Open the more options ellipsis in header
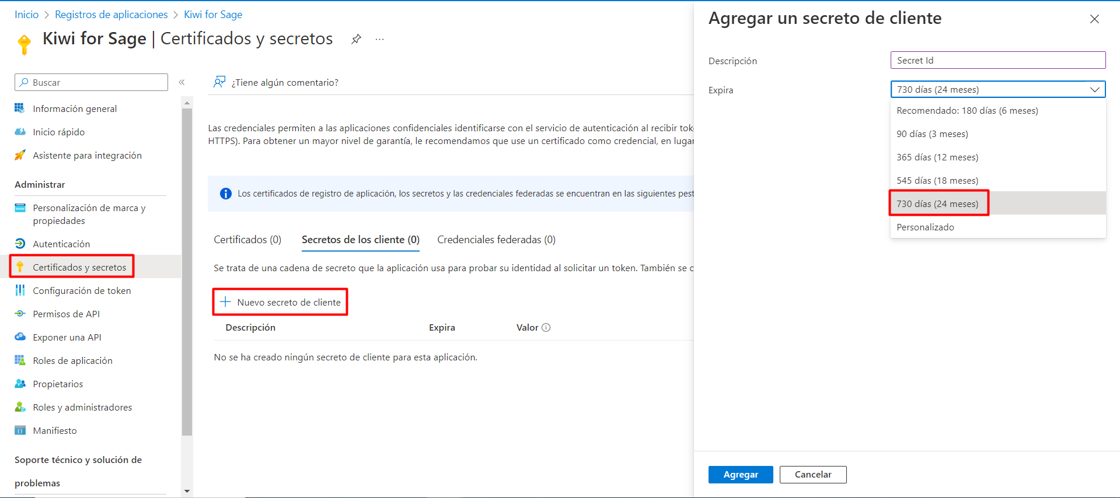The height and width of the screenshot is (498, 1120). 380,39
